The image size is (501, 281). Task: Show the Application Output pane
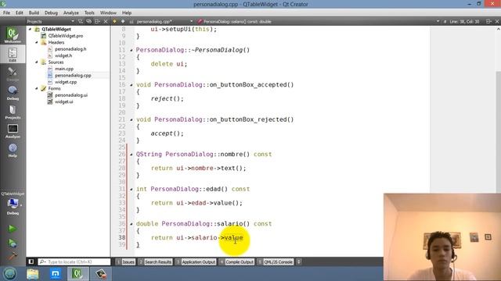[x=196, y=262]
